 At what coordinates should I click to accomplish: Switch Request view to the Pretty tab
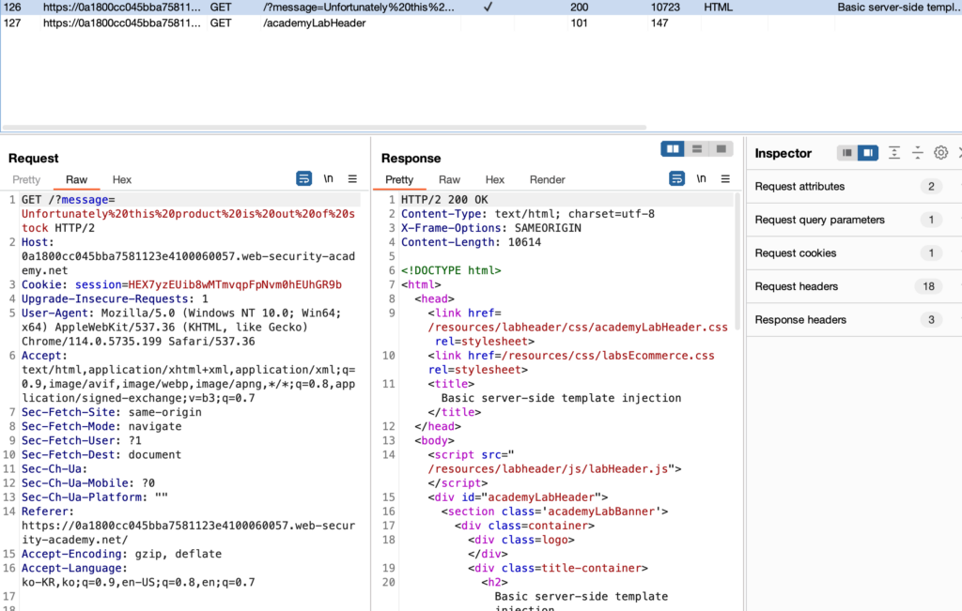[x=26, y=179]
